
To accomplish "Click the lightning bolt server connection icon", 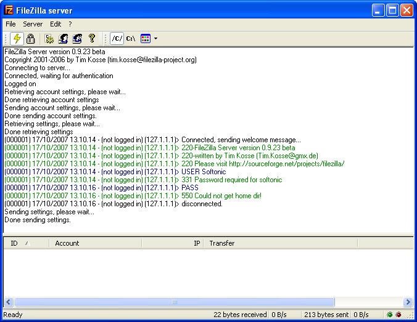I will tap(17, 38).
